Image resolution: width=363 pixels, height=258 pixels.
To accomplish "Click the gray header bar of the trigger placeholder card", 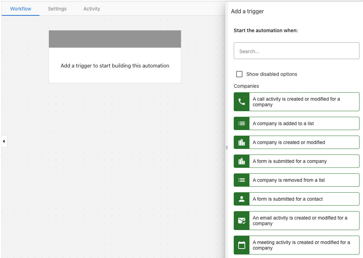I will tap(115, 38).
